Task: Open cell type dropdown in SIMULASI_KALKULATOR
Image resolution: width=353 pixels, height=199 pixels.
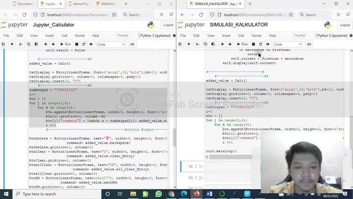Action: [x=287, y=44]
